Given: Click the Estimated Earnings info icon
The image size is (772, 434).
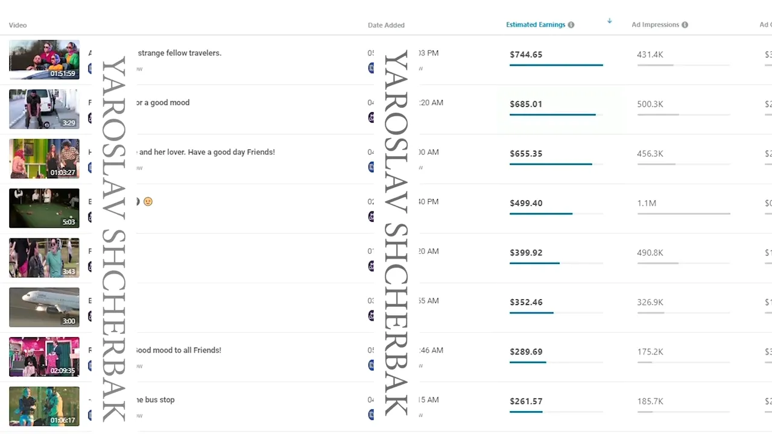Looking at the screenshot, I should point(571,25).
